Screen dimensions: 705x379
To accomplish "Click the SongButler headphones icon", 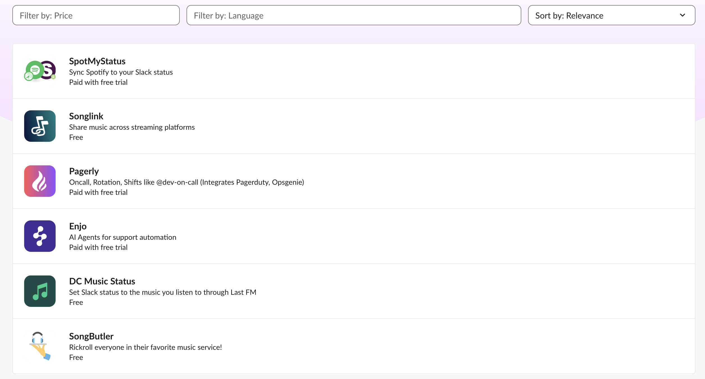I will [40, 346].
